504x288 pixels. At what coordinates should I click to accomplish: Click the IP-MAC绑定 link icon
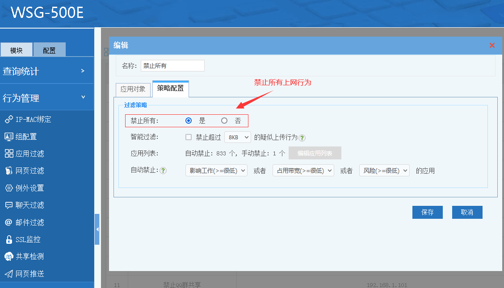click(x=8, y=120)
